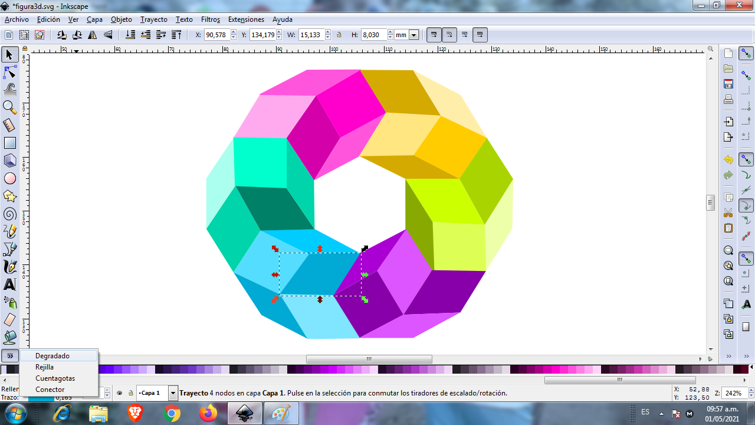Choose Degradado from the popup menu

[x=59, y=356]
